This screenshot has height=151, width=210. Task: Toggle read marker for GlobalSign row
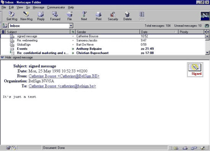[73, 45]
